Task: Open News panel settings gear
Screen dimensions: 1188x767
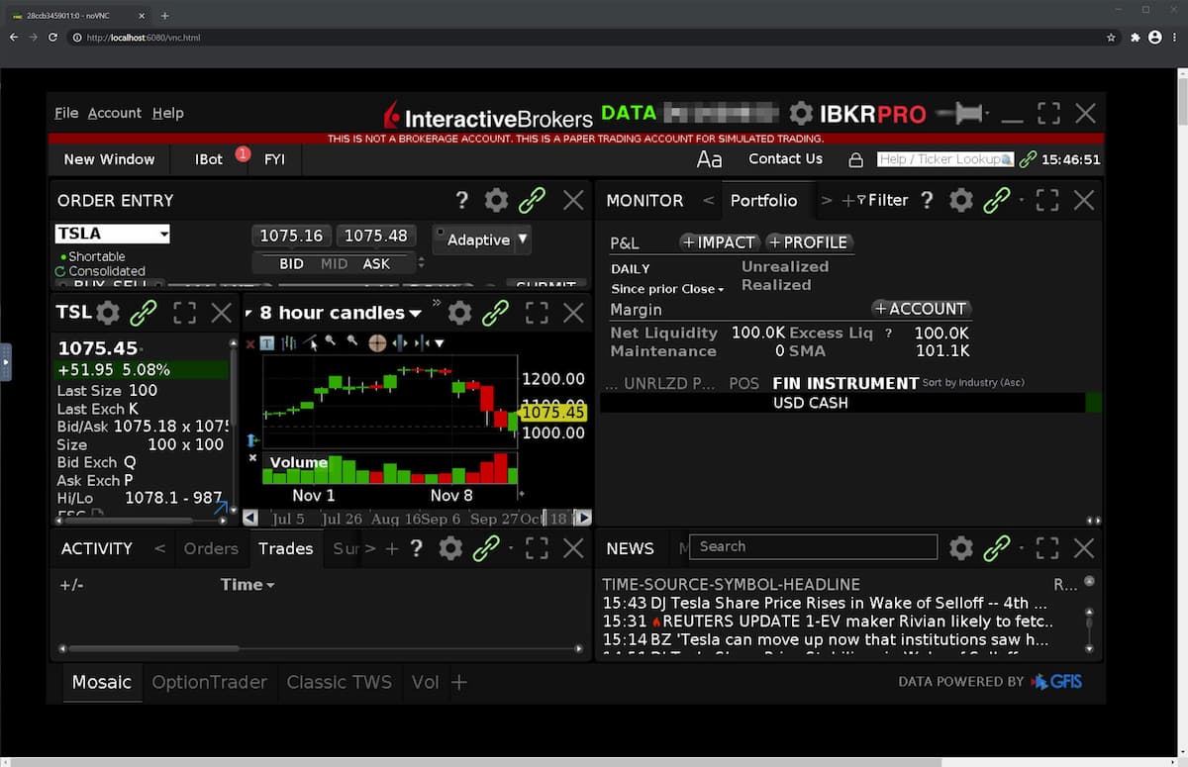Action: click(x=961, y=548)
